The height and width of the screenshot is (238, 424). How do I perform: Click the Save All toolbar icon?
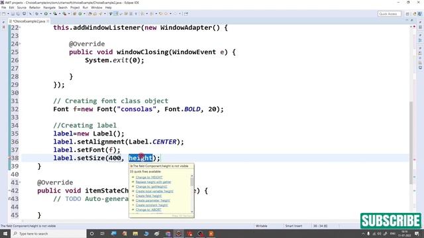click(x=18, y=13)
